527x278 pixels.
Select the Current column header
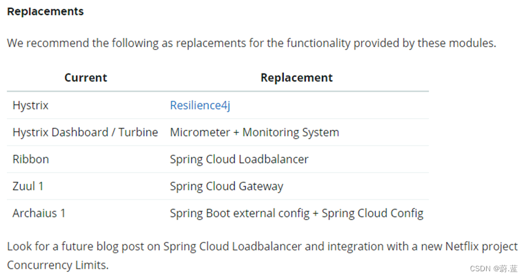tap(85, 78)
